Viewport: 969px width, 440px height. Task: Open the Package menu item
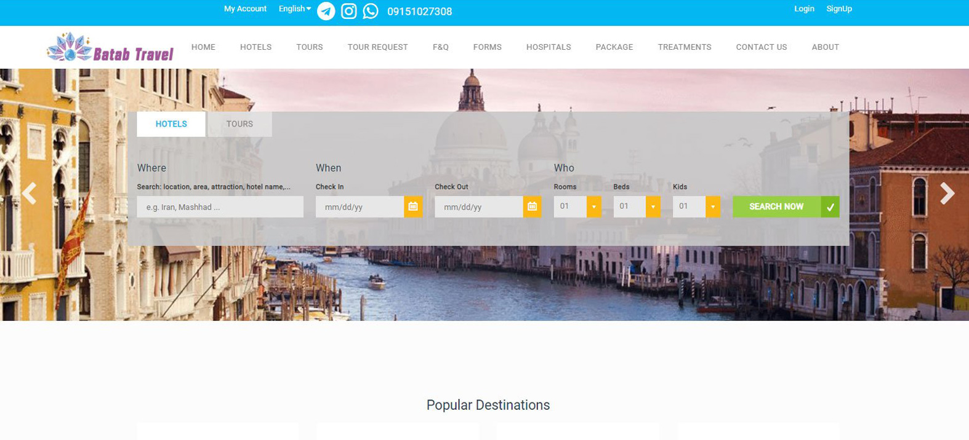pyautogui.click(x=614, y=47)
